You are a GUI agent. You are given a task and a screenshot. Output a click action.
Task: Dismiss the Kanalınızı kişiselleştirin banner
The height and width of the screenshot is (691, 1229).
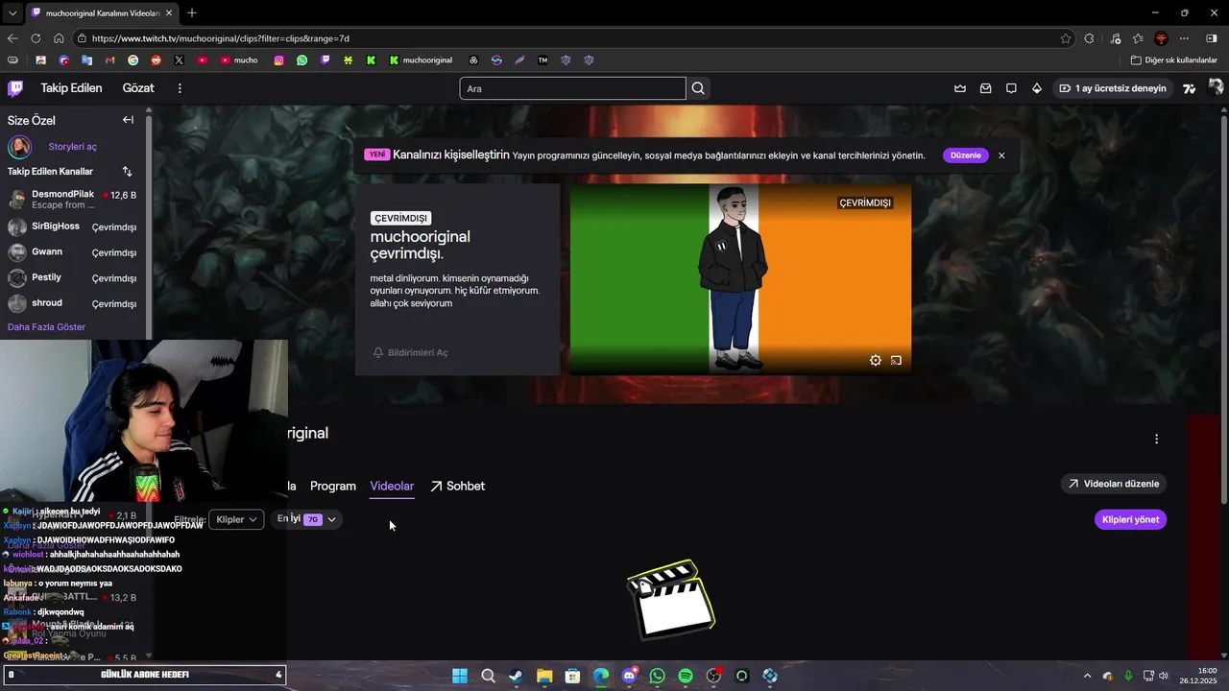[1001, 155]
